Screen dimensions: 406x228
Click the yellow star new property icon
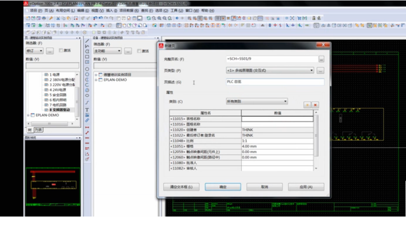pos(307,105)
